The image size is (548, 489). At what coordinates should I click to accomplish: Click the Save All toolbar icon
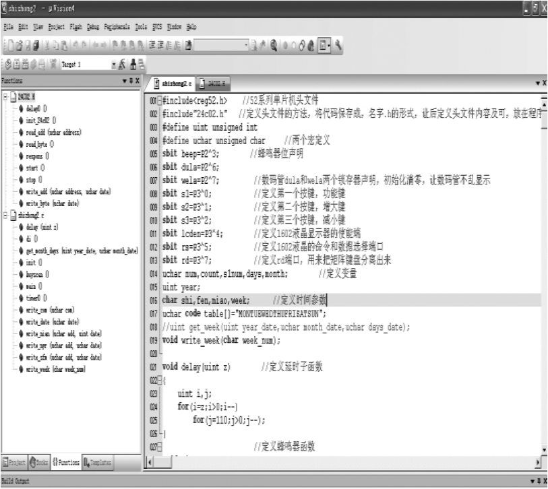pyautogui.click(x=36, y=45)
